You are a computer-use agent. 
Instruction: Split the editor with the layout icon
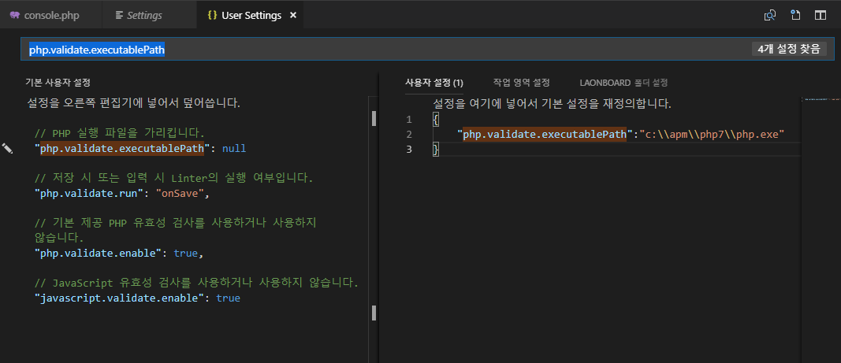pos(820,15)
